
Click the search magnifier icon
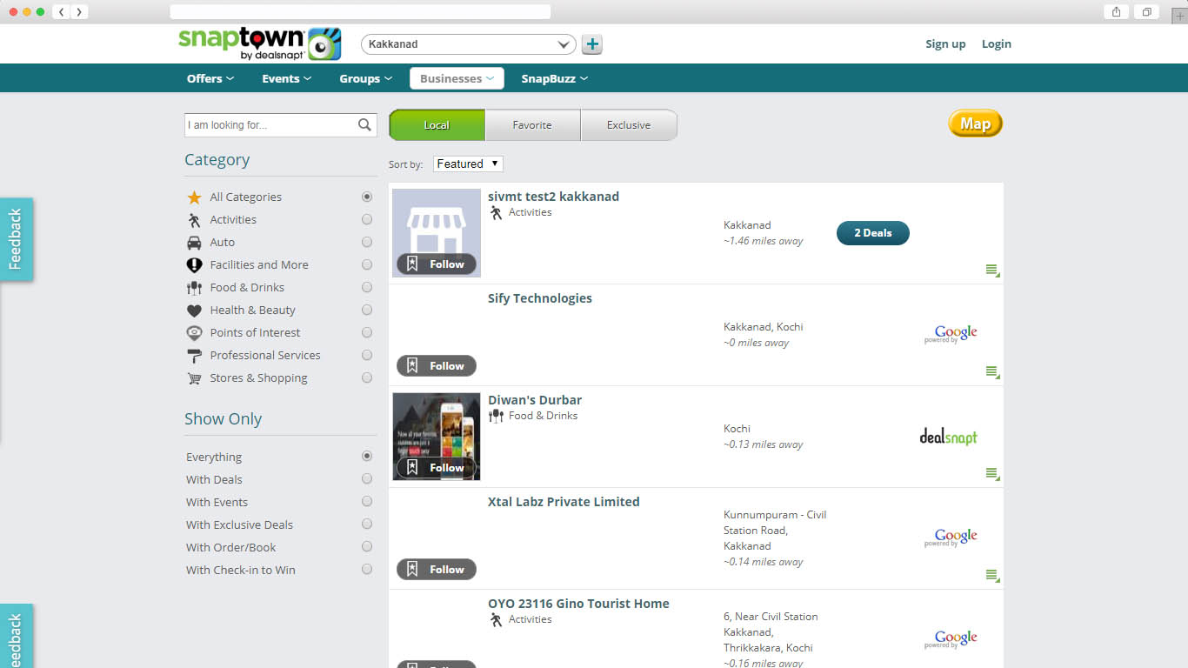[365, 125]
